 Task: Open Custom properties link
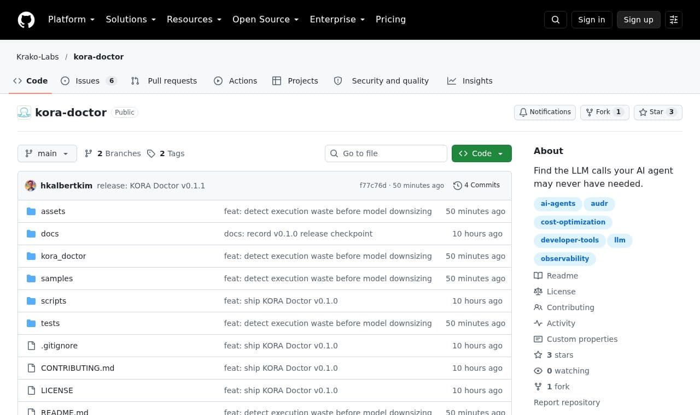coord(576,339)
